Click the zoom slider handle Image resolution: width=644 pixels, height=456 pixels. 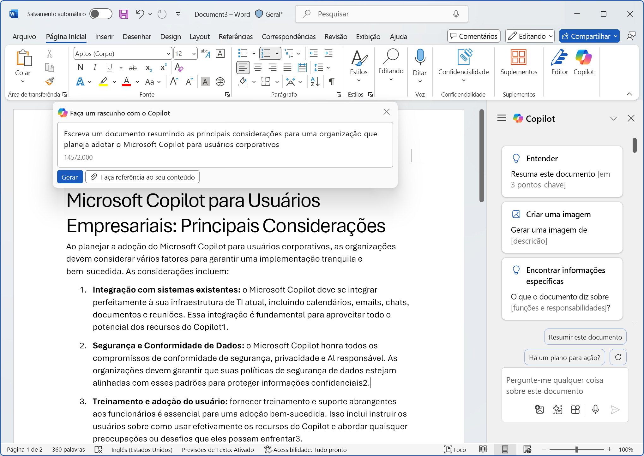pyautogui.click(x=577, y=449)
